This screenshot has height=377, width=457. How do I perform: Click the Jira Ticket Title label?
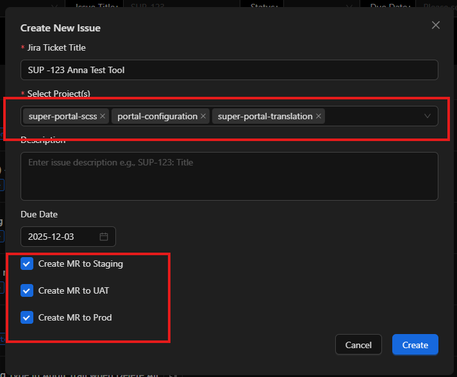[x=56, y=47]
